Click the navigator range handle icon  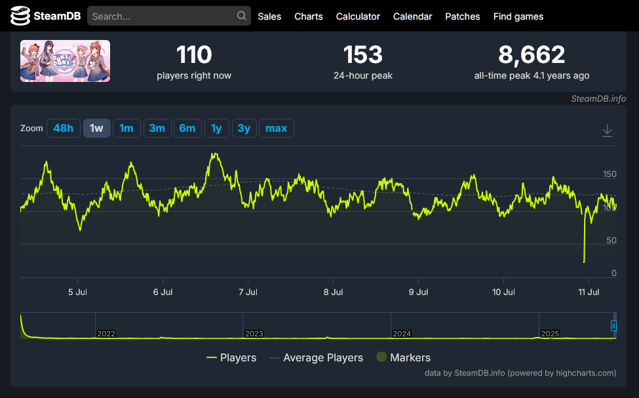613,326
